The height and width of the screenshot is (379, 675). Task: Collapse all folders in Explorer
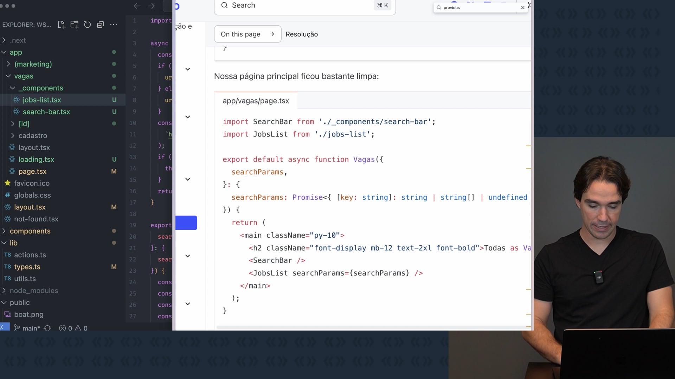(101, 25)
